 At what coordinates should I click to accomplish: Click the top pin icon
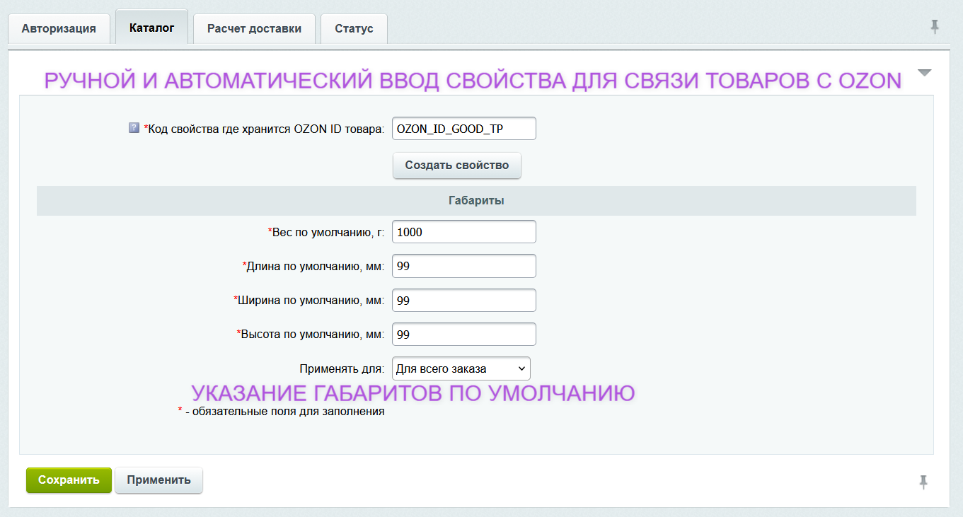[935, 28]
